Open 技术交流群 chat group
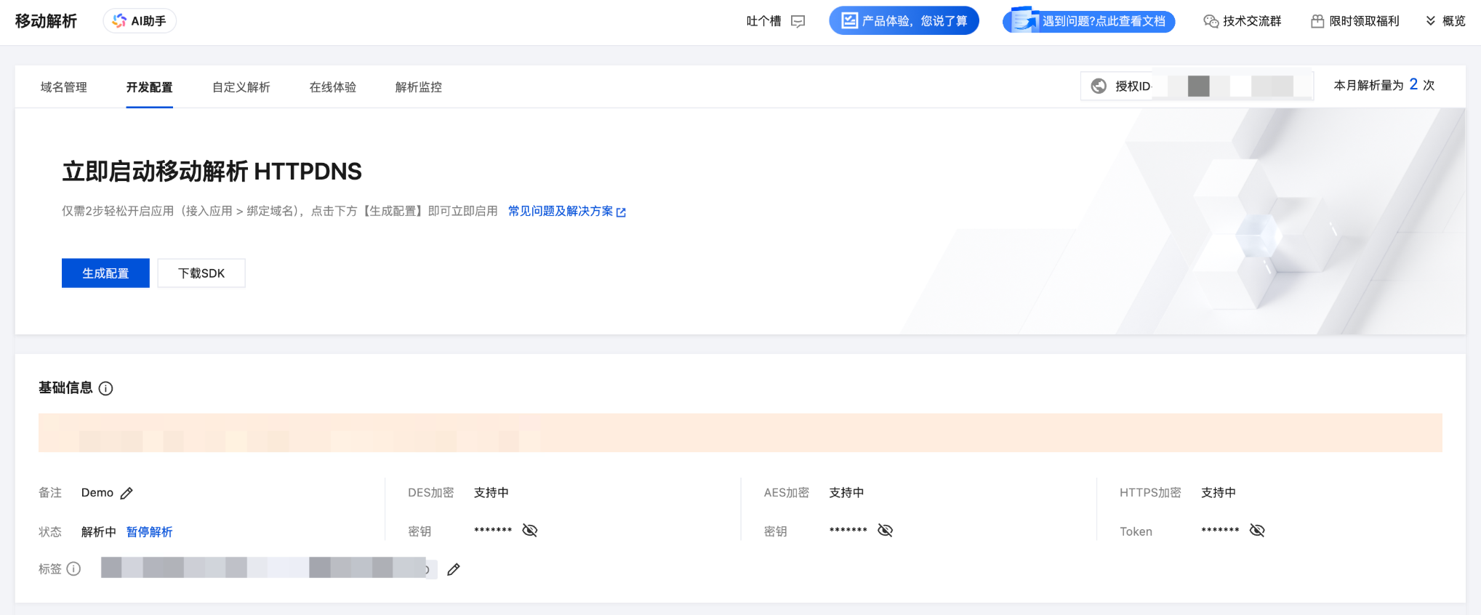This screenshot has height=615, width=1481. click(1243, 21)
